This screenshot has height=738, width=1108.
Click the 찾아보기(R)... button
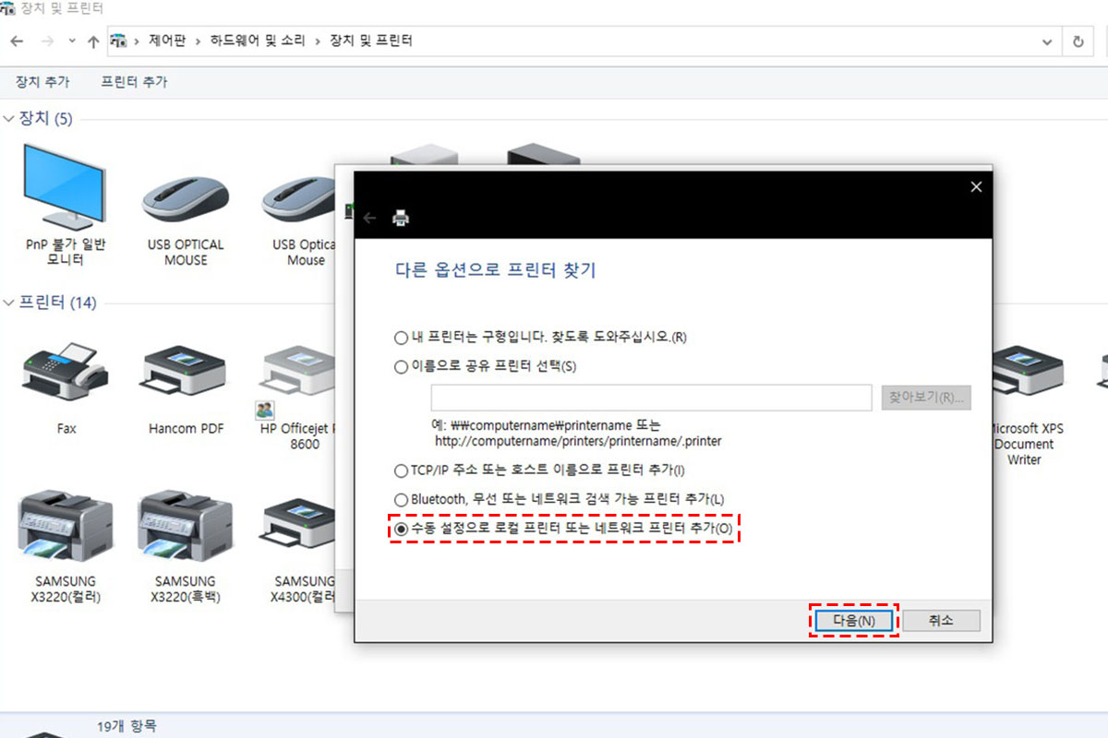(x=926, y=398)
